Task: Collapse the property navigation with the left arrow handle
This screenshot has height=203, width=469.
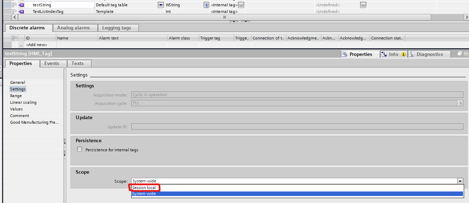Action: tap(65, 143)
